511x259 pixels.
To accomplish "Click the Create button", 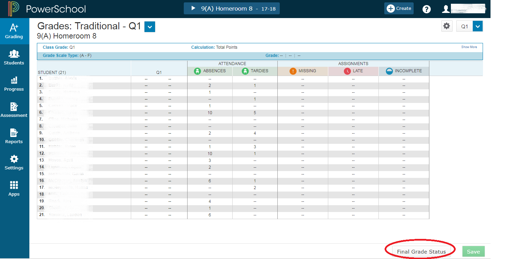I will 399,9.
